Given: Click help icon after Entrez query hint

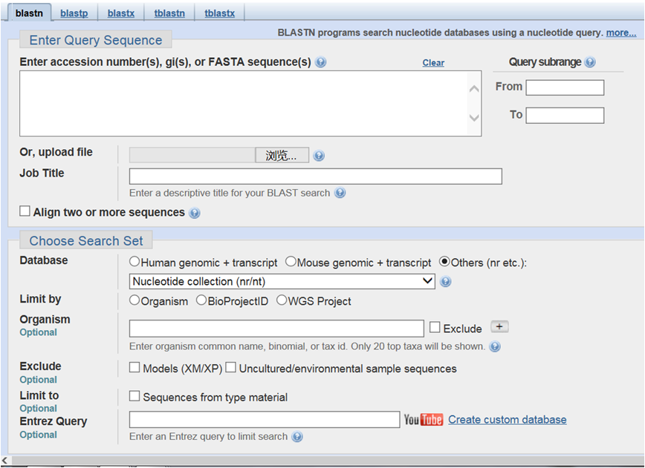Looking at the screenshot, I should 297,437.
